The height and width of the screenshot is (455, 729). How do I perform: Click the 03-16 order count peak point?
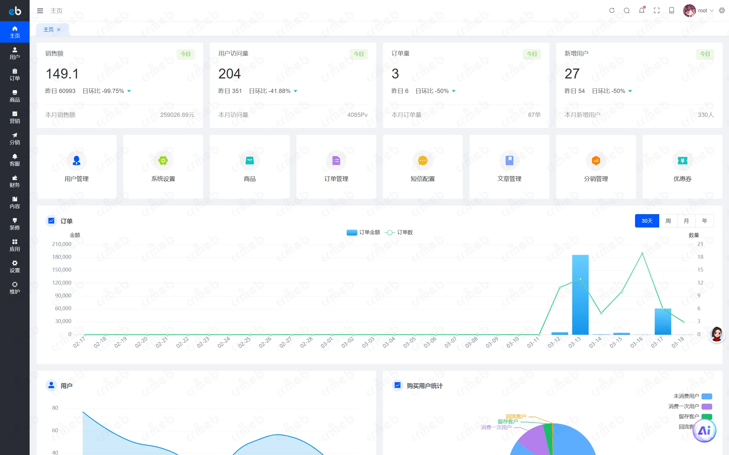(642, 253)
